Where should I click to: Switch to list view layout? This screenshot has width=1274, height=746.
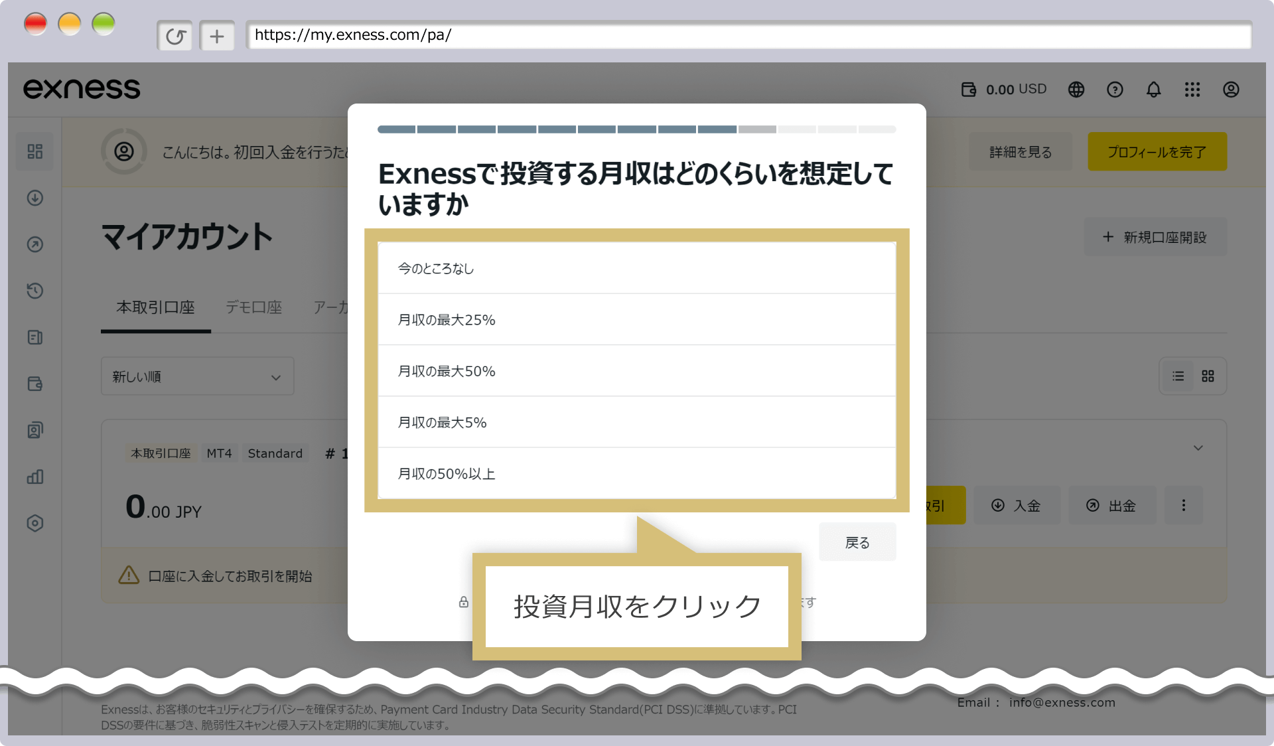pyautogui.click(x=1178, y=376)
